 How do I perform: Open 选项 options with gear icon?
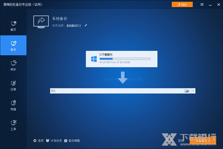[x=38, y=140]
